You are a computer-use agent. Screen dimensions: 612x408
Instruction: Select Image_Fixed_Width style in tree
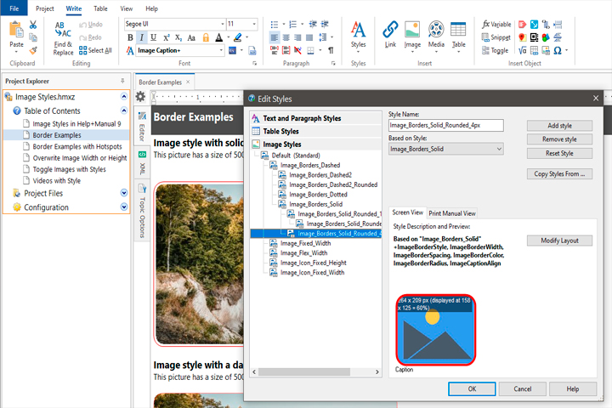coord(305,243)
